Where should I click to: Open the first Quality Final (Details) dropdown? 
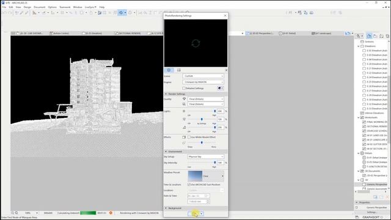click(x=206, y=99)
